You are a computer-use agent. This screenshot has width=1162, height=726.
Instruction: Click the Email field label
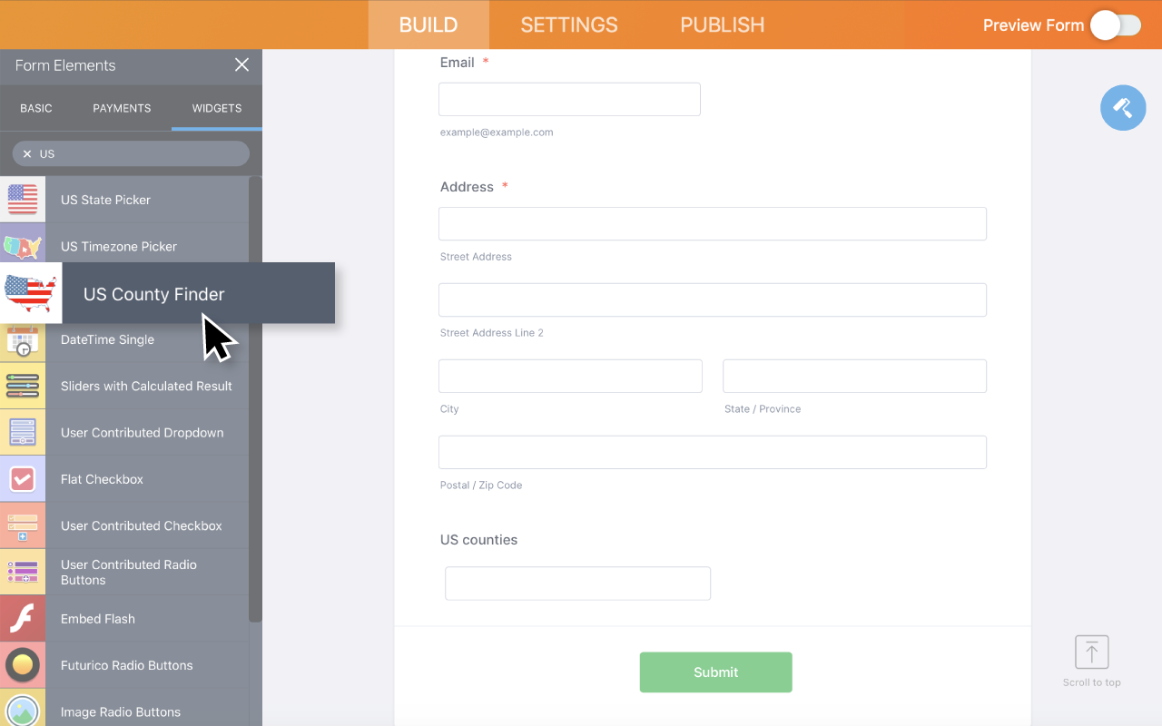(x=457, y=63)
